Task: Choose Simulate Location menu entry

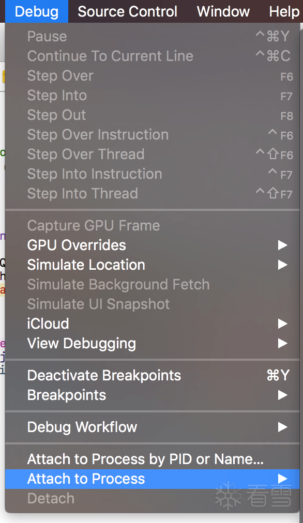Action: (x=152, y=265)
